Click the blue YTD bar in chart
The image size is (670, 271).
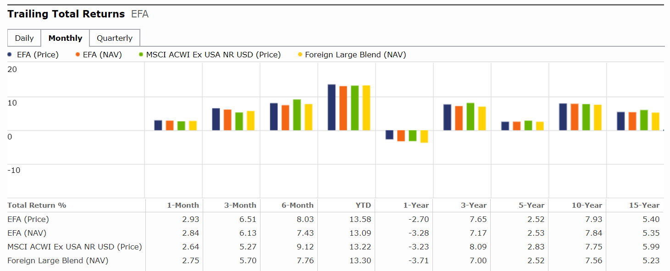click(332, 107)
